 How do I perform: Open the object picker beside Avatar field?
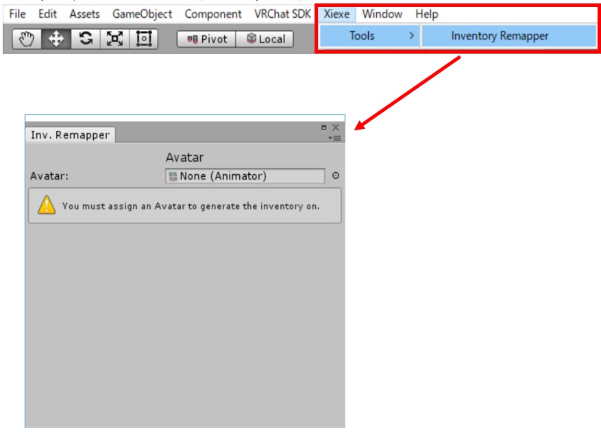336,176
